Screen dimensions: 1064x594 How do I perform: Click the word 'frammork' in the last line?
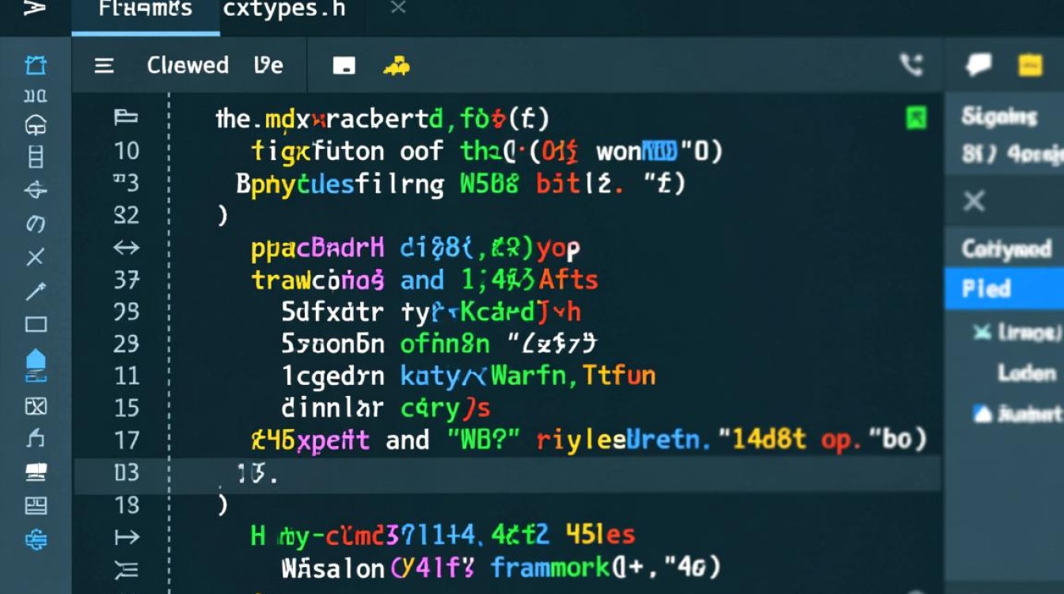pos(550,567)
